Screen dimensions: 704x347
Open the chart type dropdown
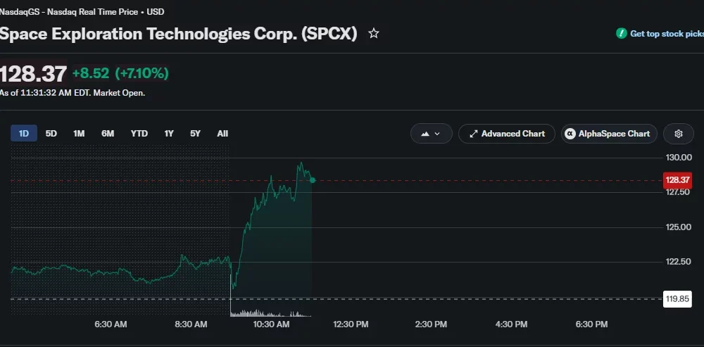[431, 134]
